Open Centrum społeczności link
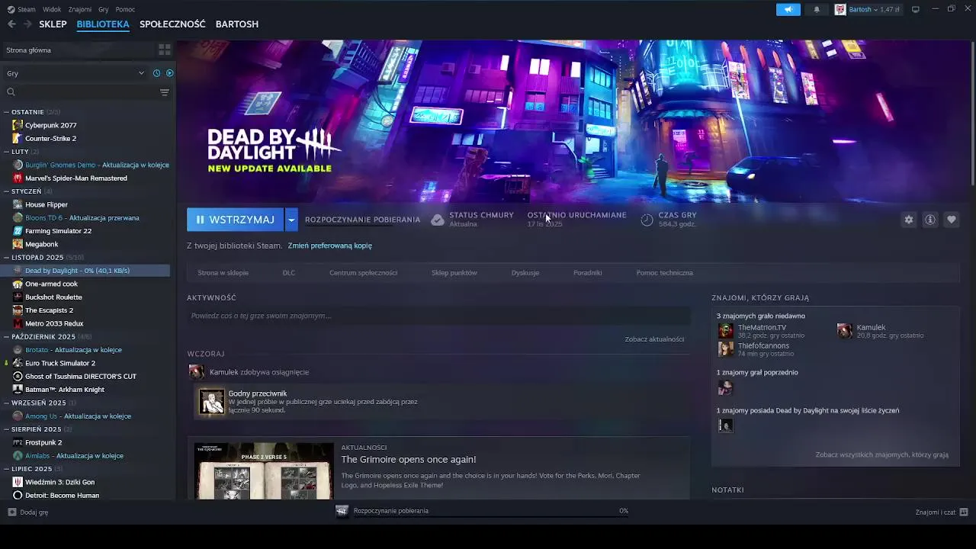976x549 pixels. point(363,273)
